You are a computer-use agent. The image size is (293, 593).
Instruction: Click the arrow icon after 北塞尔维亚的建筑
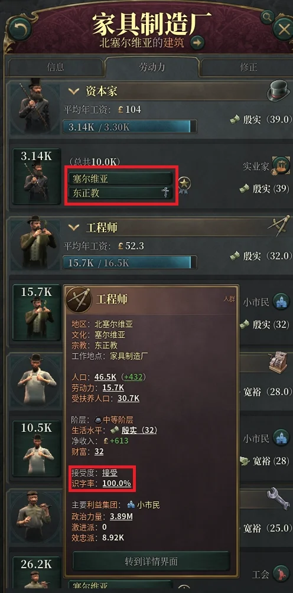point(197,43)
